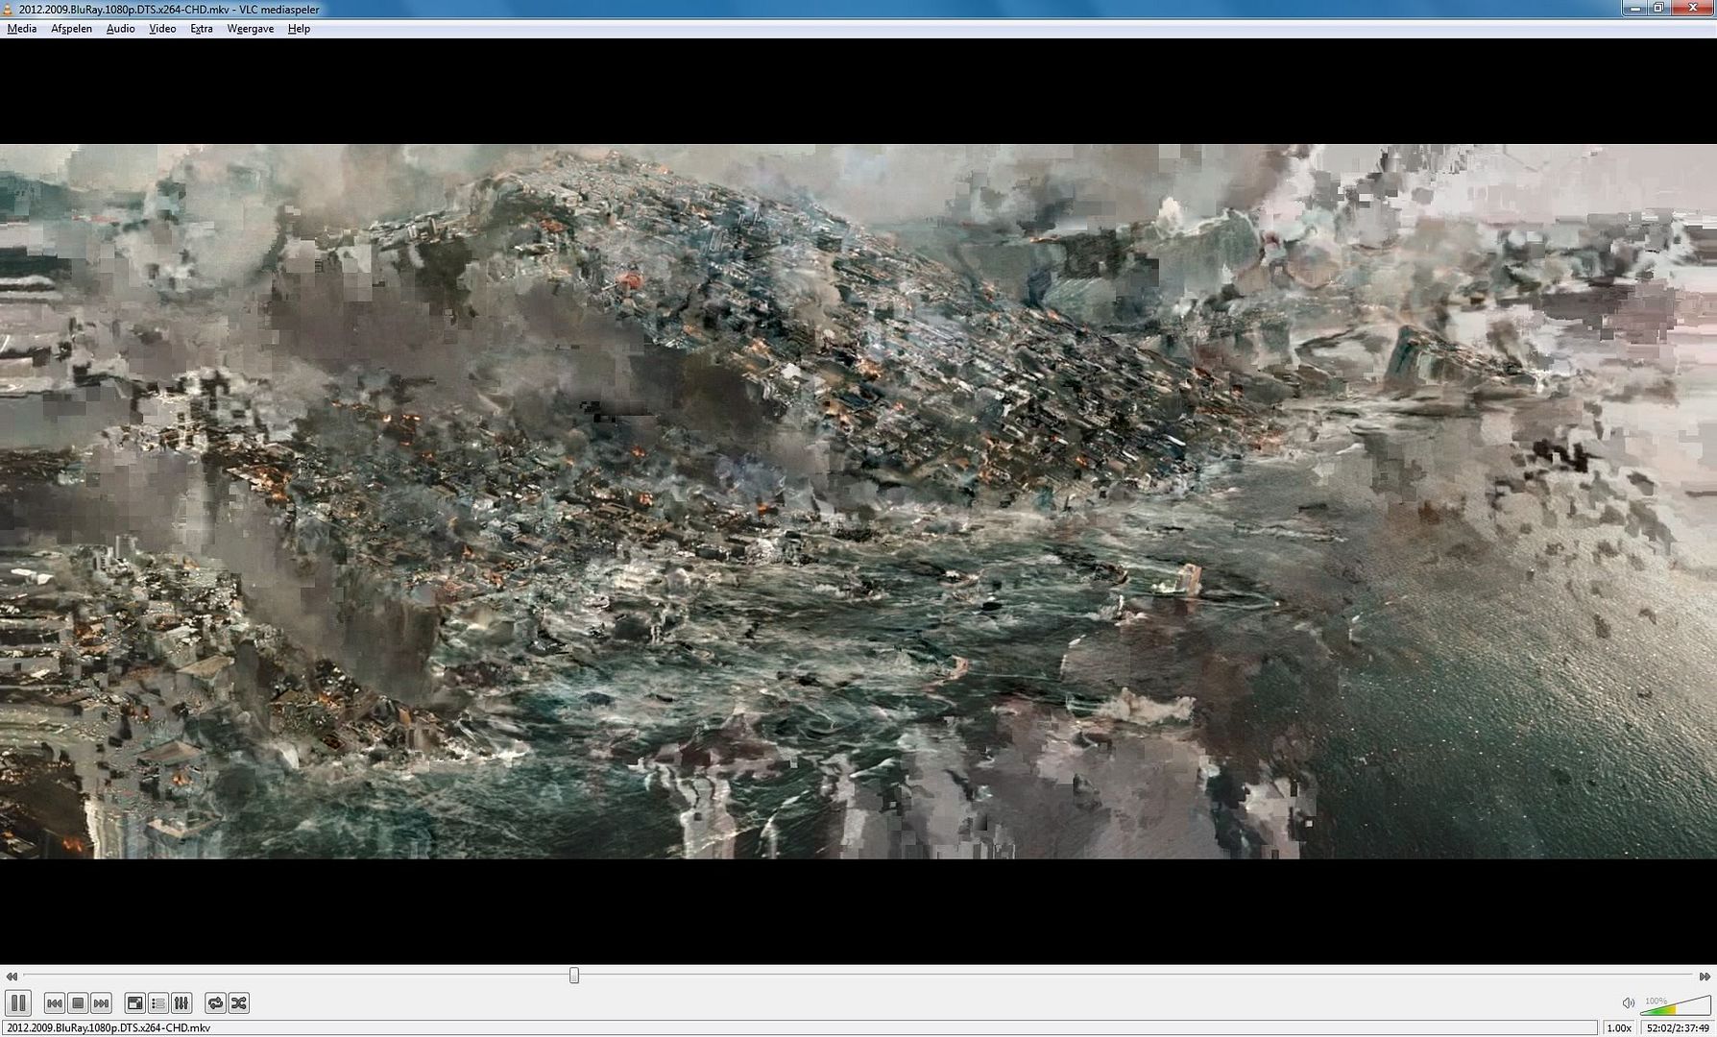Stop playback with the stop button
The width and height of the screenshot is (1717, 1037).
pyautogui.click(x=78, y=1003)
